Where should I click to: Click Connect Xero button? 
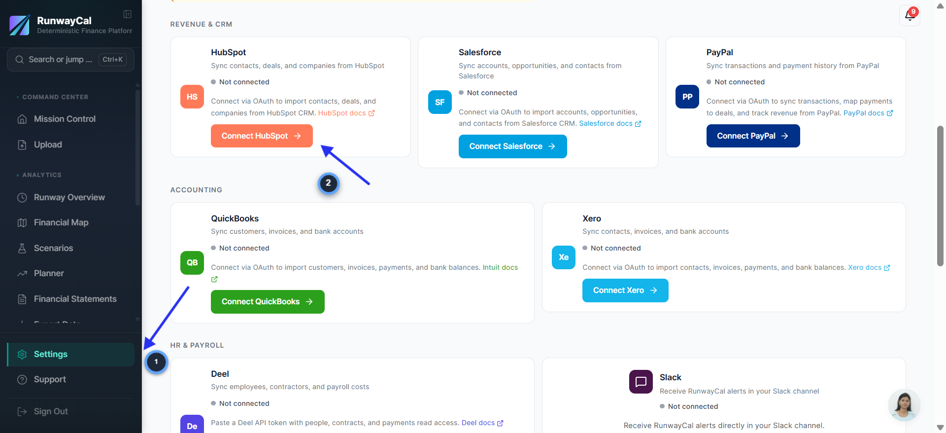(x=625, y=290)
